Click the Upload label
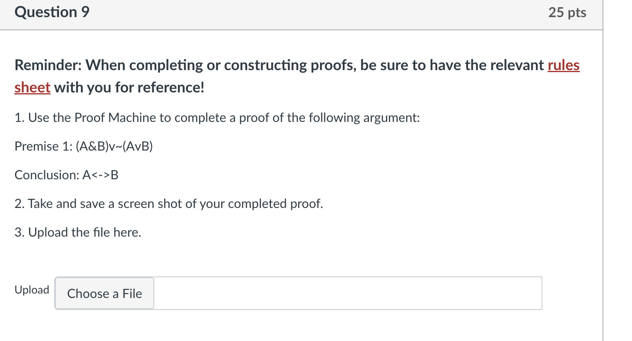632x341 pixels. tap(32, 290)
